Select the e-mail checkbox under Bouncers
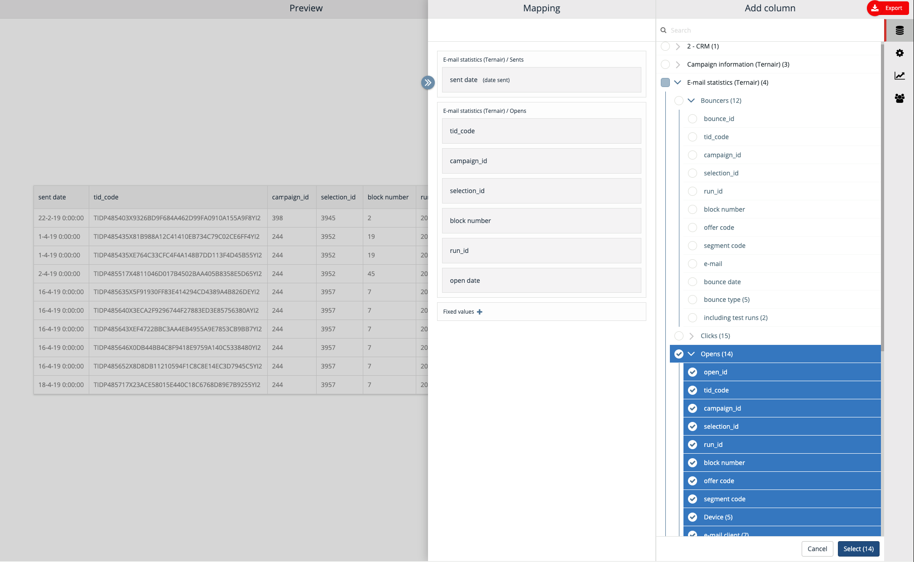This screenshot has height=562, width=914. (x=693, y=264)
